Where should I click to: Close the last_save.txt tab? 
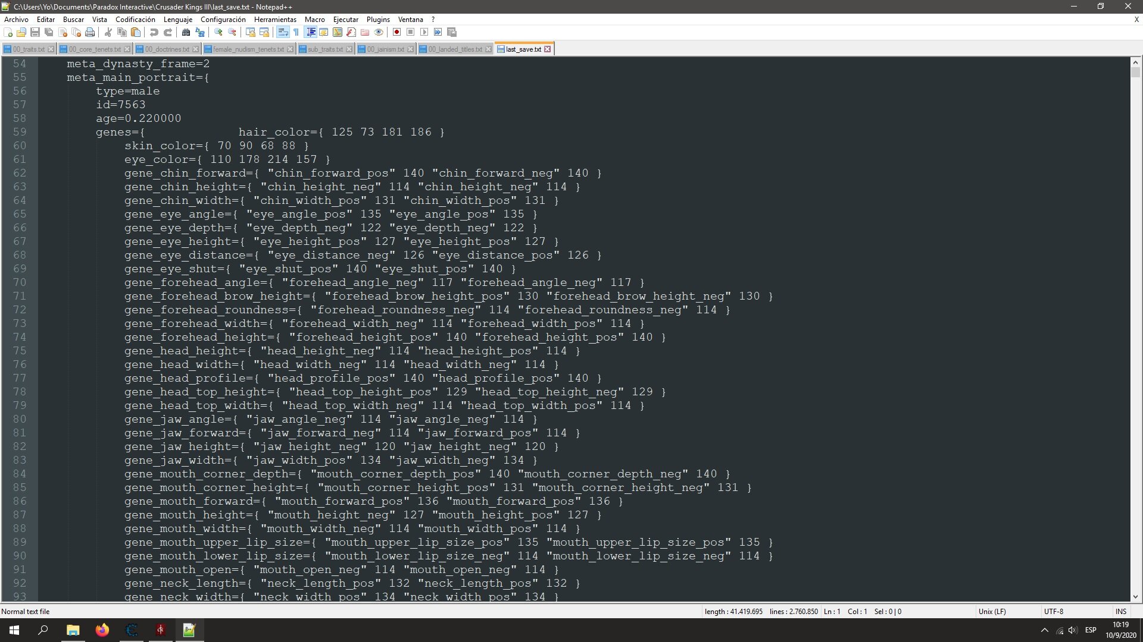tap(548, 49)
